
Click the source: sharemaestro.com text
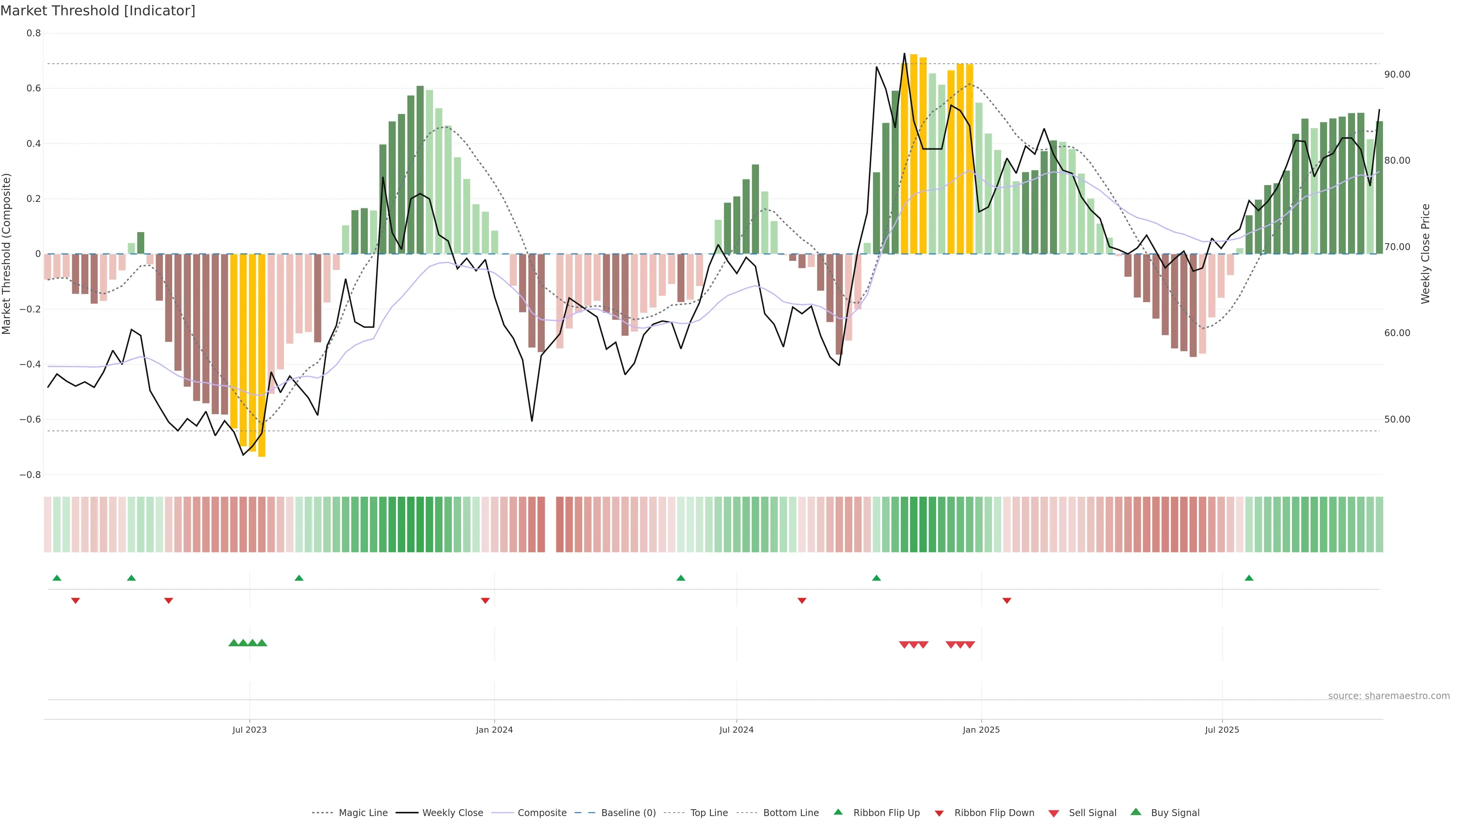[1389, 696]
